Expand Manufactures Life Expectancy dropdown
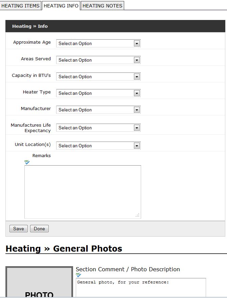Image resolution: width=227 pixels, height=298 pixels. (x=98, y=128)
